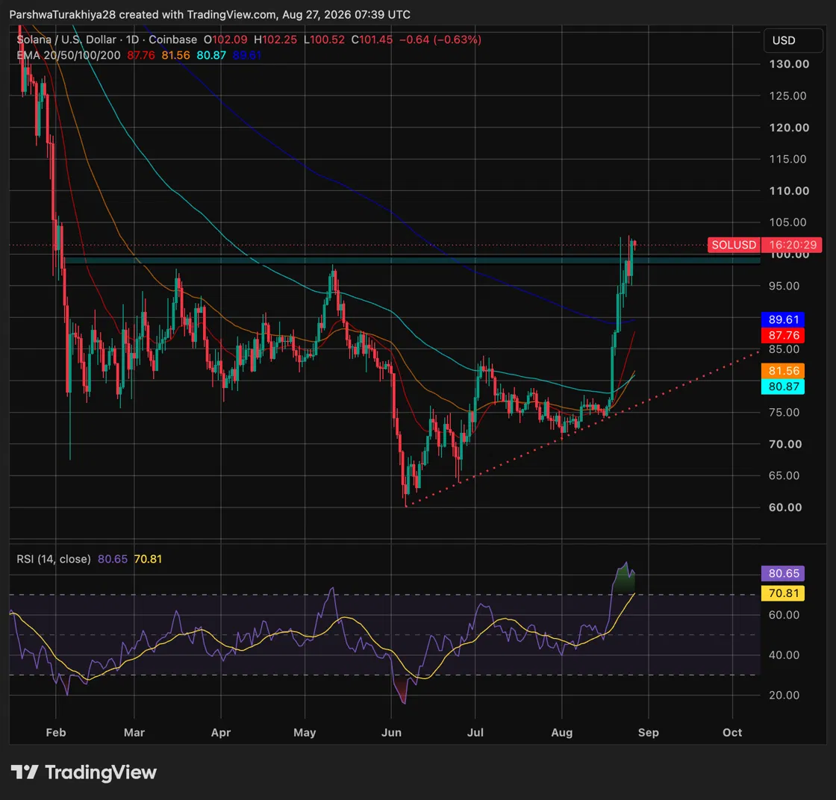Select the RSI (14, close) indicator legend
This screenshot has width=836, height=800.
point(53,559)
